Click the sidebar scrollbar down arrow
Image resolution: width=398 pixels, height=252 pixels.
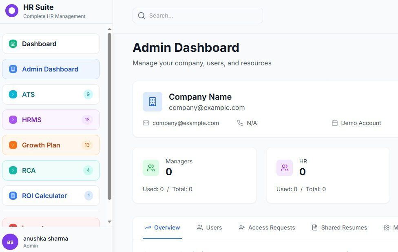pos(109,221)
